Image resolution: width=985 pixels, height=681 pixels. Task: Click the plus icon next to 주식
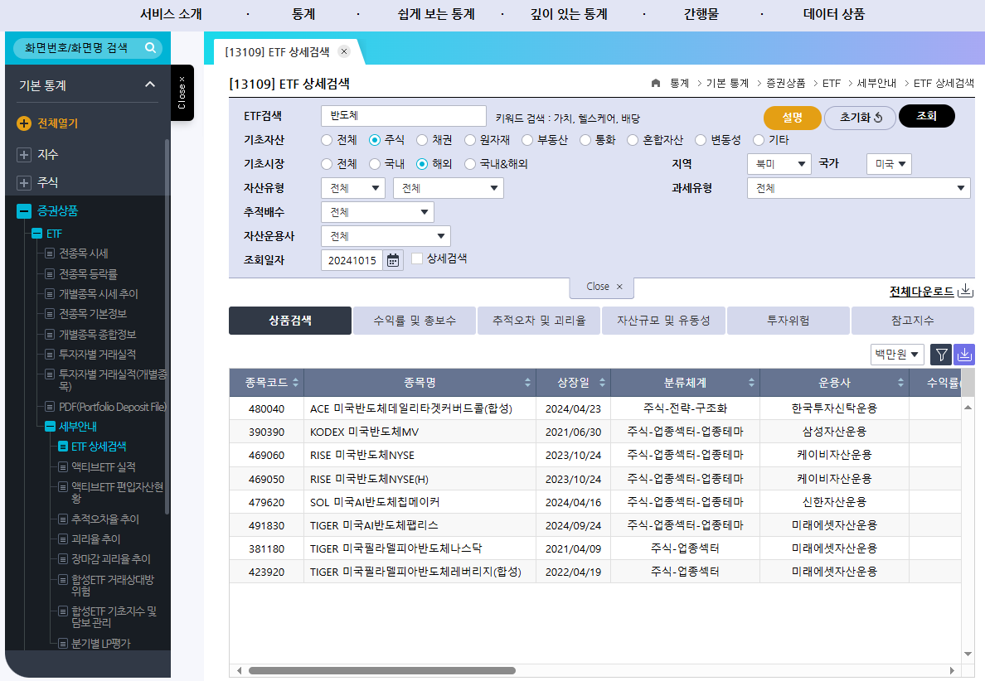click(24, 182)
